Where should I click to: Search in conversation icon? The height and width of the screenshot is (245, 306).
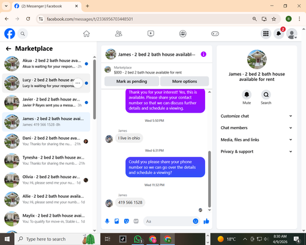[x=266, y=94]
